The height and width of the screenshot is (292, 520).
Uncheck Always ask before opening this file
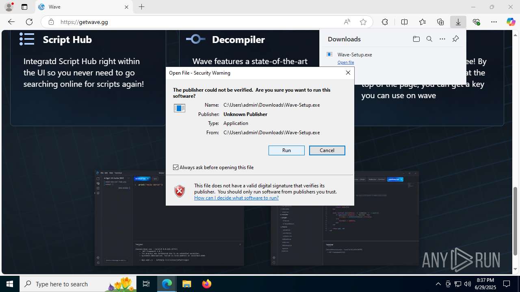[175, 167]
